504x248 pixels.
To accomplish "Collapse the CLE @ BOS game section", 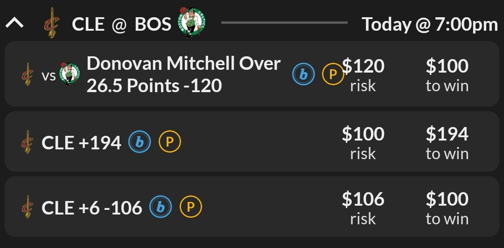I will (14, 23).
